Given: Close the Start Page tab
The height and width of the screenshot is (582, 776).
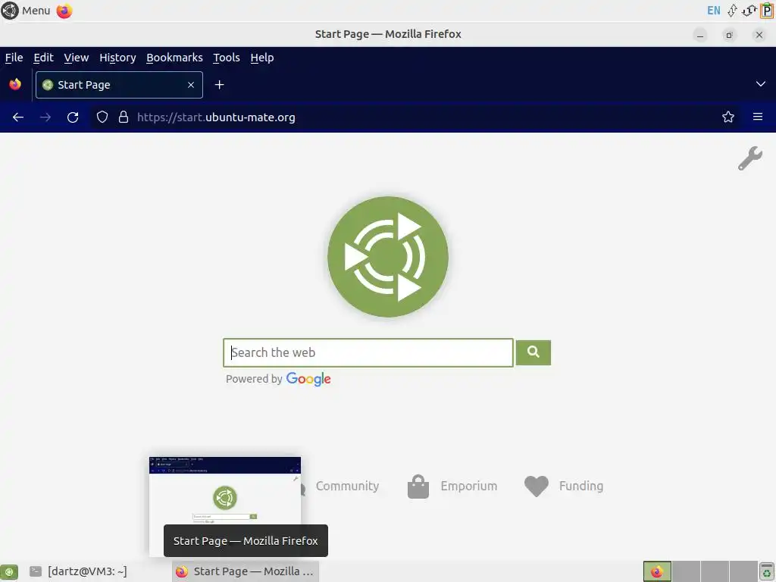Looking at the screenshot, I should click(190, 85).
